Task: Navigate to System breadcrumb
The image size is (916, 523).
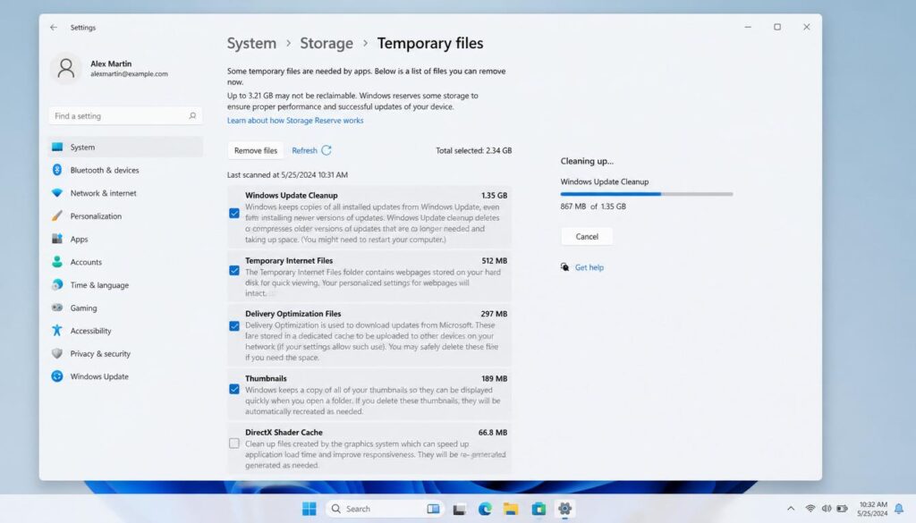Action: click(251, 43)
